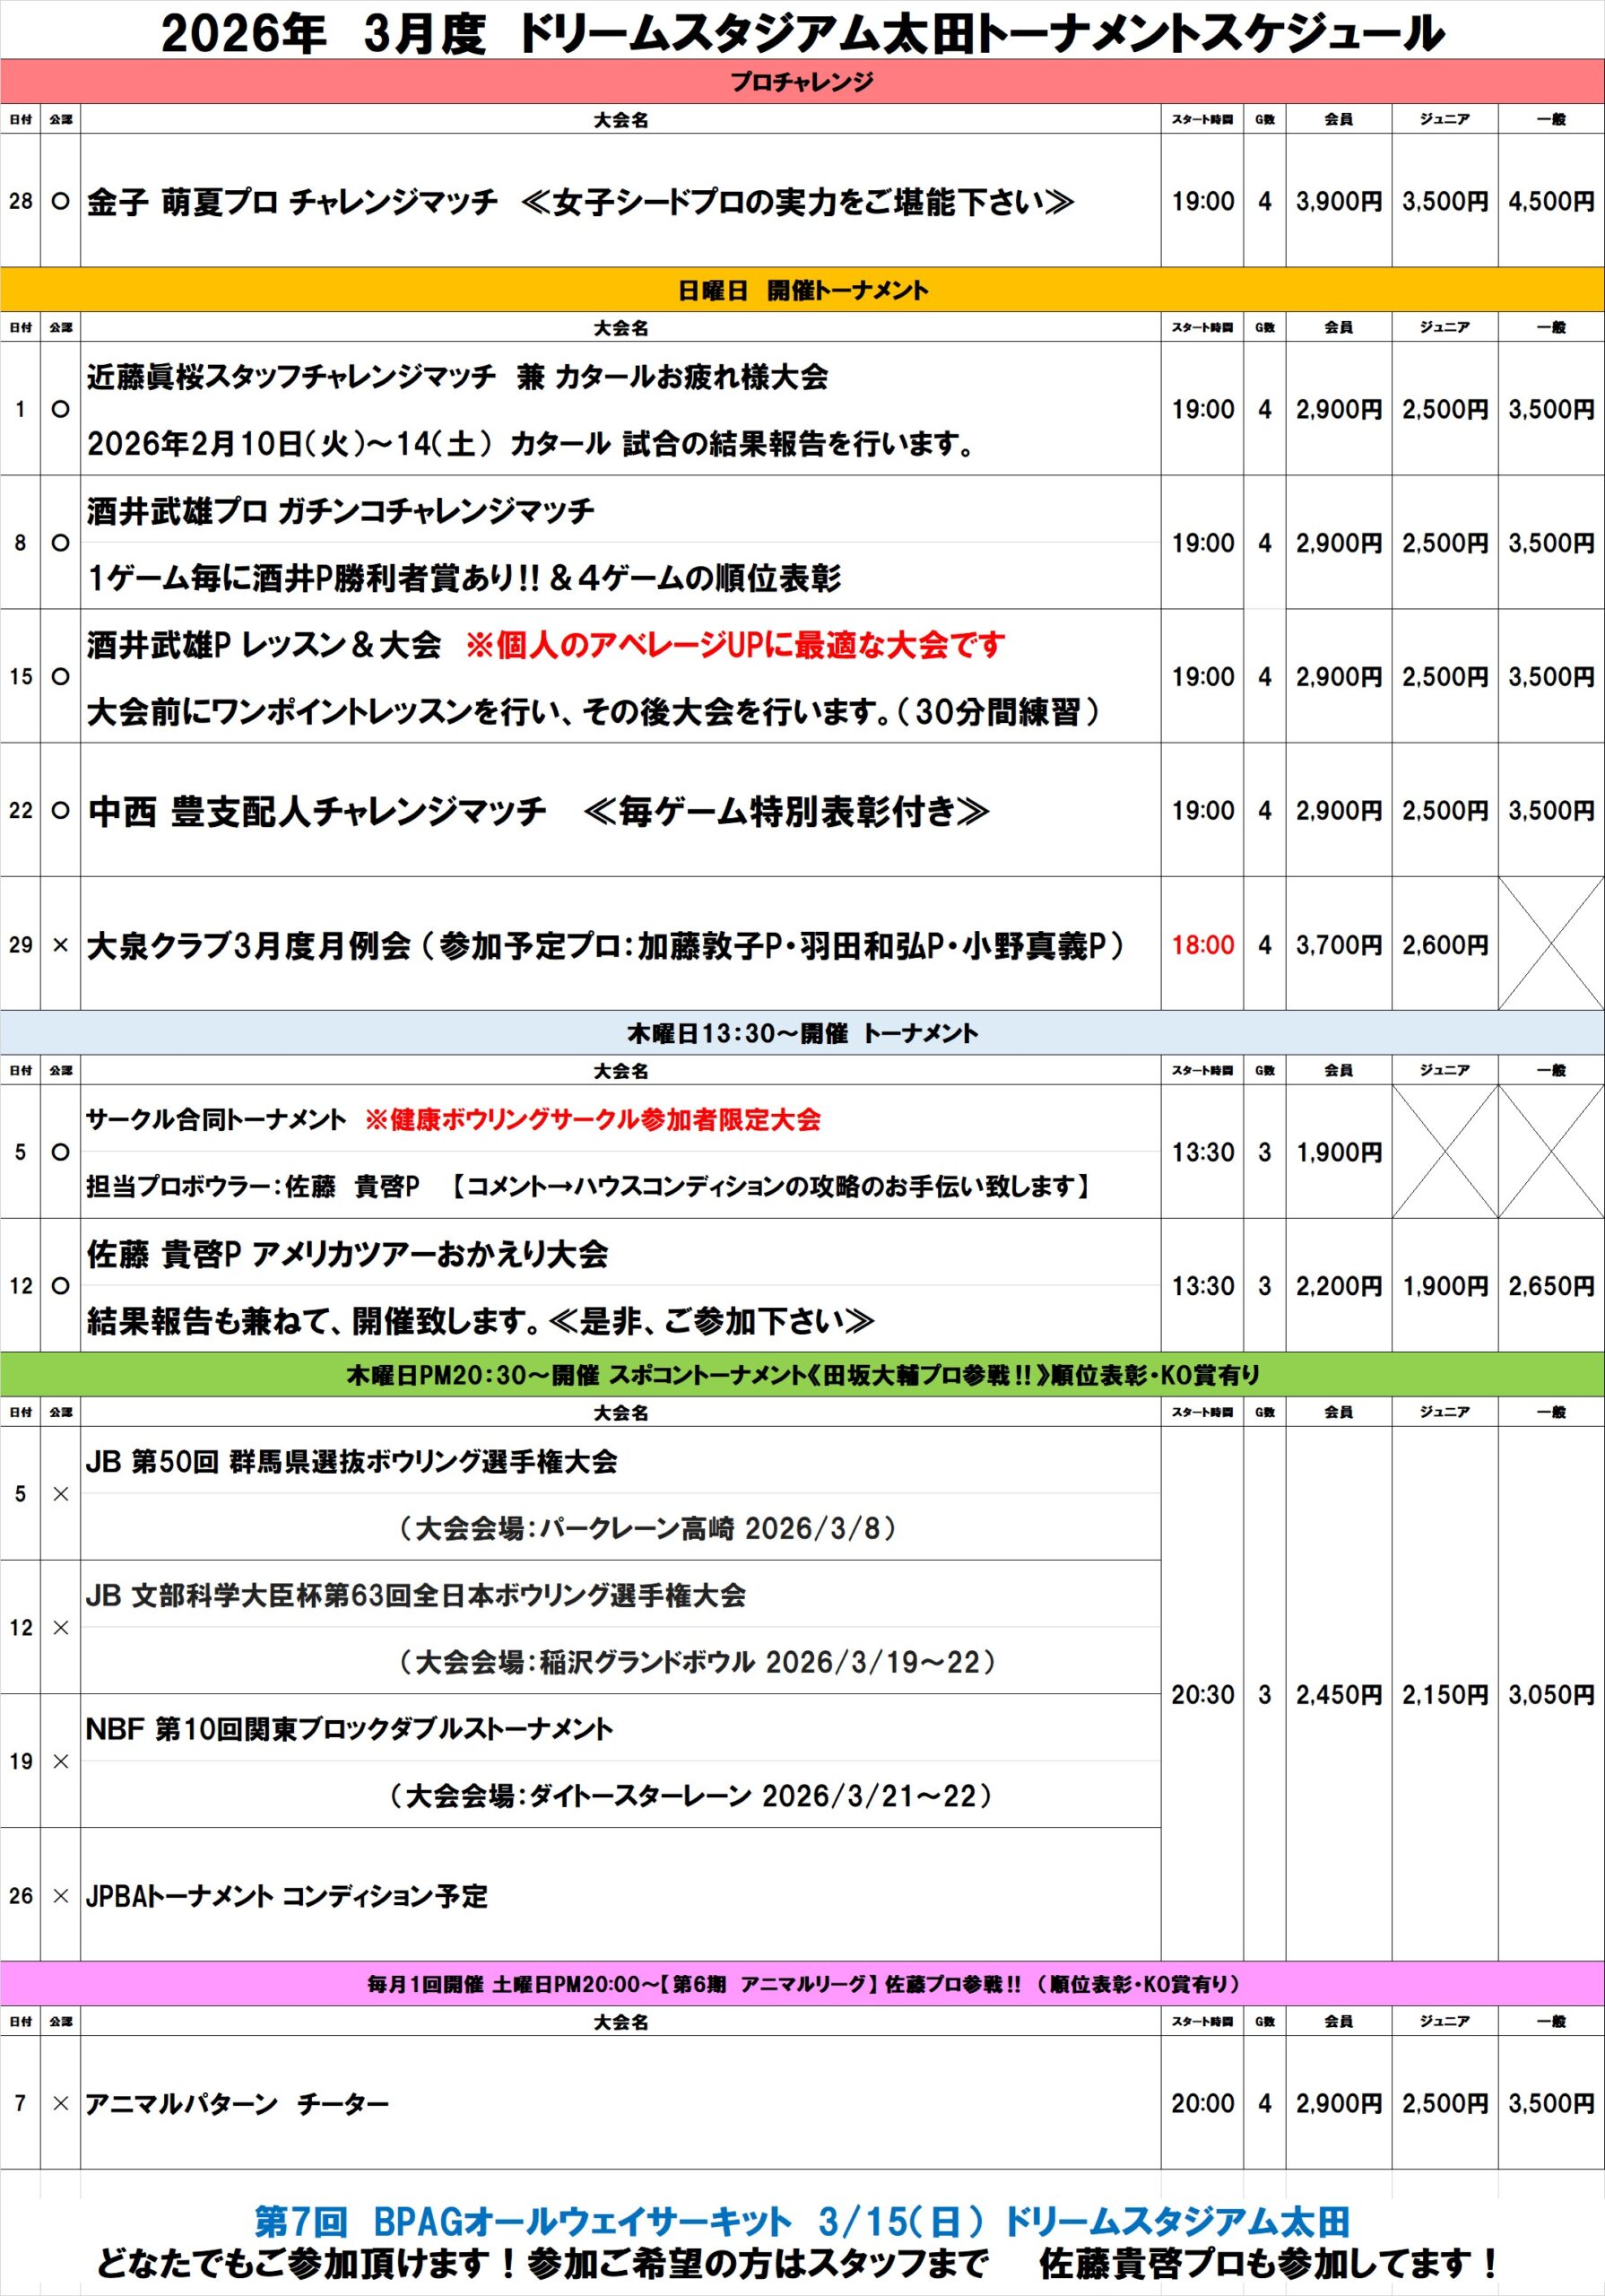
Task: Click the light blue 木曜日13:30〜開催 header
Action: click(x=802, y=1033)
